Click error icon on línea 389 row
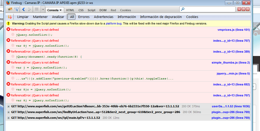This screenshot has width=260, height=131. pyautogui.click(x=8, y=51)
